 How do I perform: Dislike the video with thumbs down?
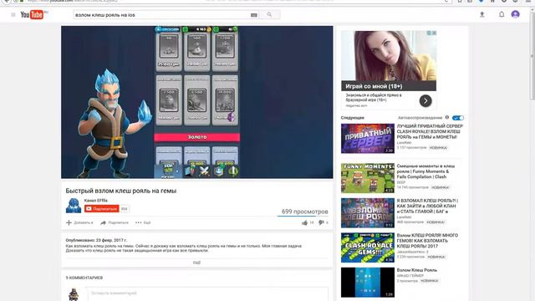point(321,222)
